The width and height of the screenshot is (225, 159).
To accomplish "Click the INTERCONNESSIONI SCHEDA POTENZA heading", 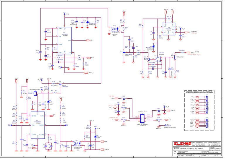I will 199,92.
